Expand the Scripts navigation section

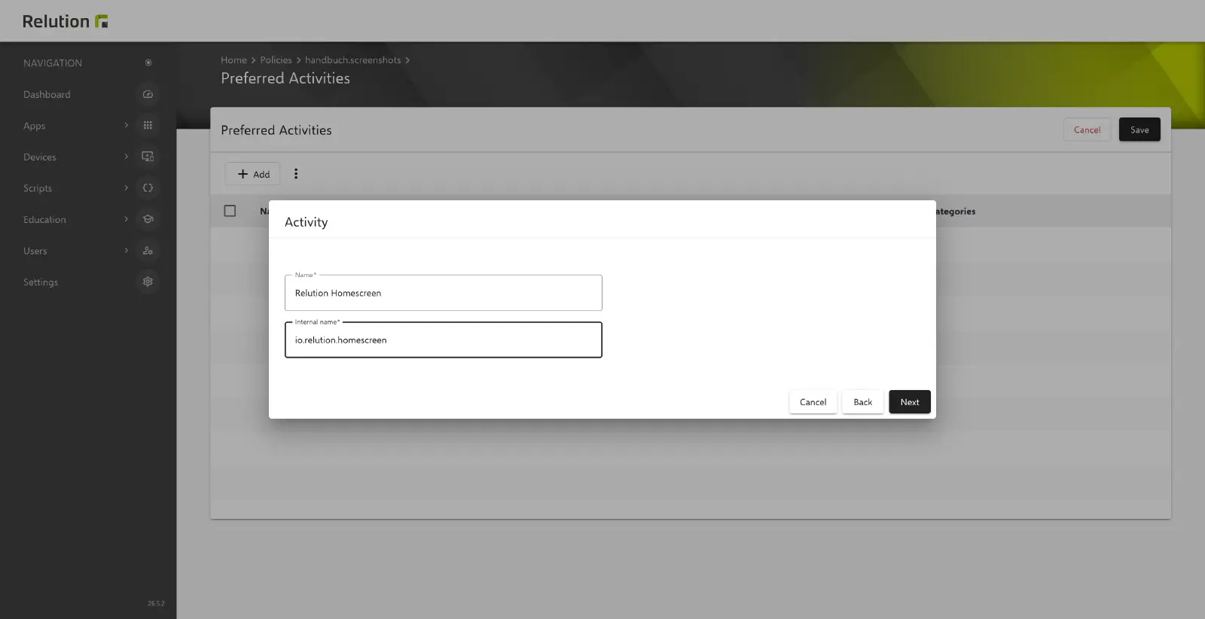pyautogui.click(x=126, y=188)
